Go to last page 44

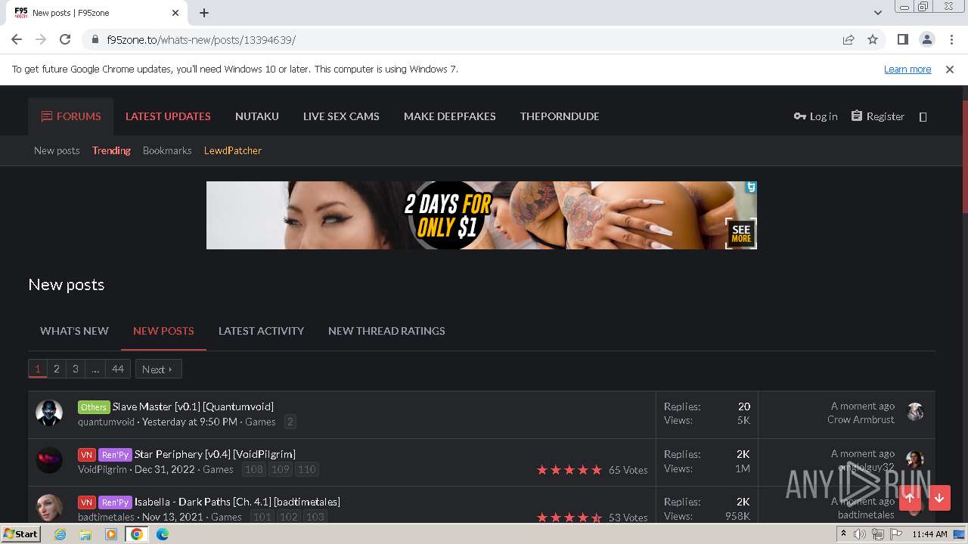(117, 369)
